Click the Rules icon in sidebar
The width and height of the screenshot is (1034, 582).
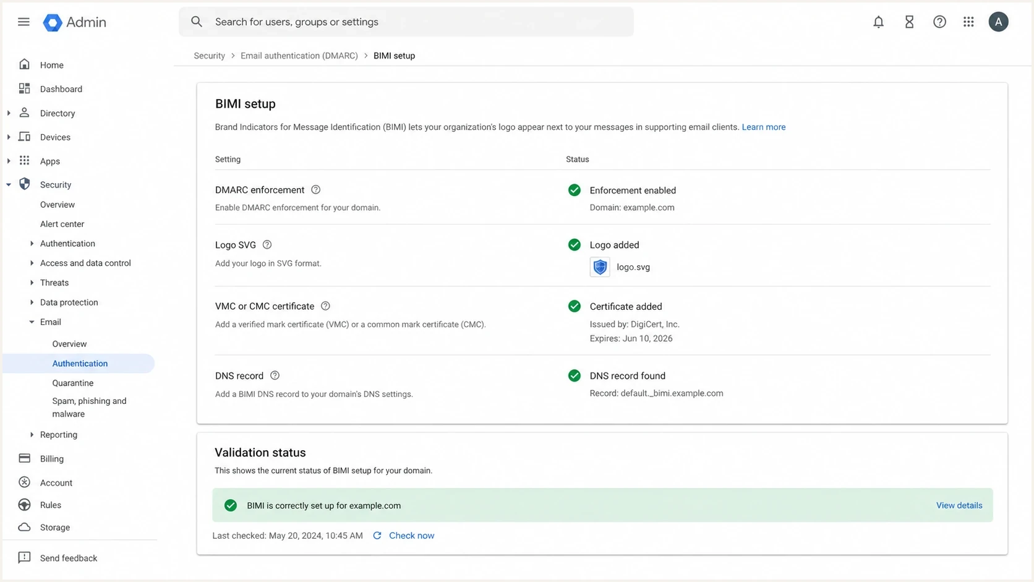pyautogui.click(x=24, y=505)
